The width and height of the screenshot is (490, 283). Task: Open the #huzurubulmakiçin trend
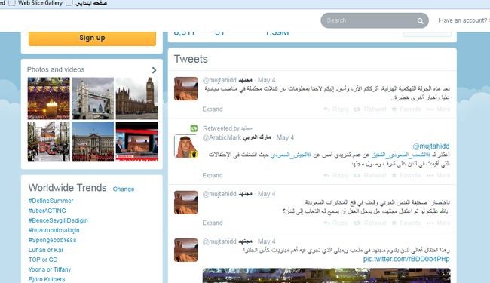tap(54, 230)
